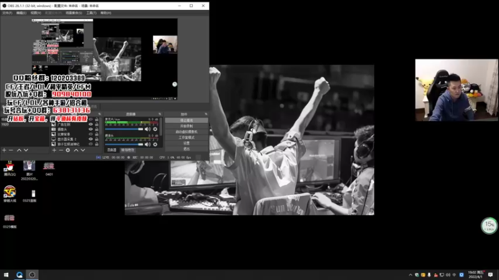
Task: Open the 文件(F) menu
Action: (7, 13)
